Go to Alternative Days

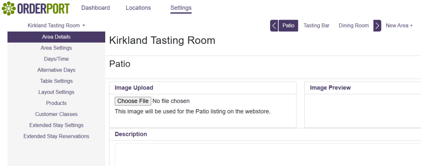(56, 70)
